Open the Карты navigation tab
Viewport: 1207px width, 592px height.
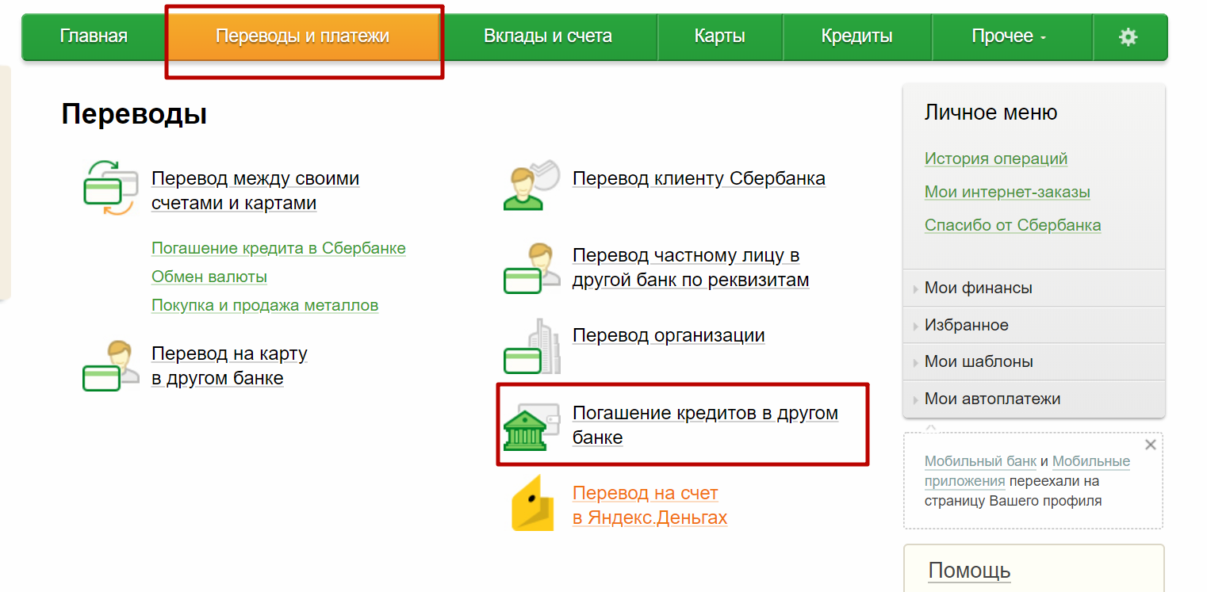pos(719,36)
